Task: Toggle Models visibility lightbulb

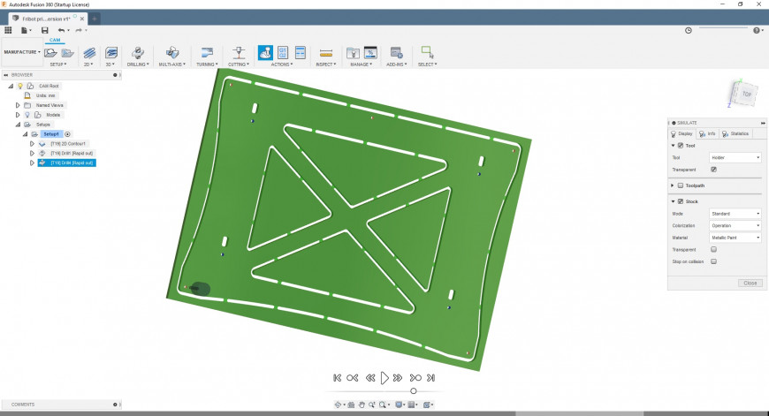Action: tap(27, 115)
